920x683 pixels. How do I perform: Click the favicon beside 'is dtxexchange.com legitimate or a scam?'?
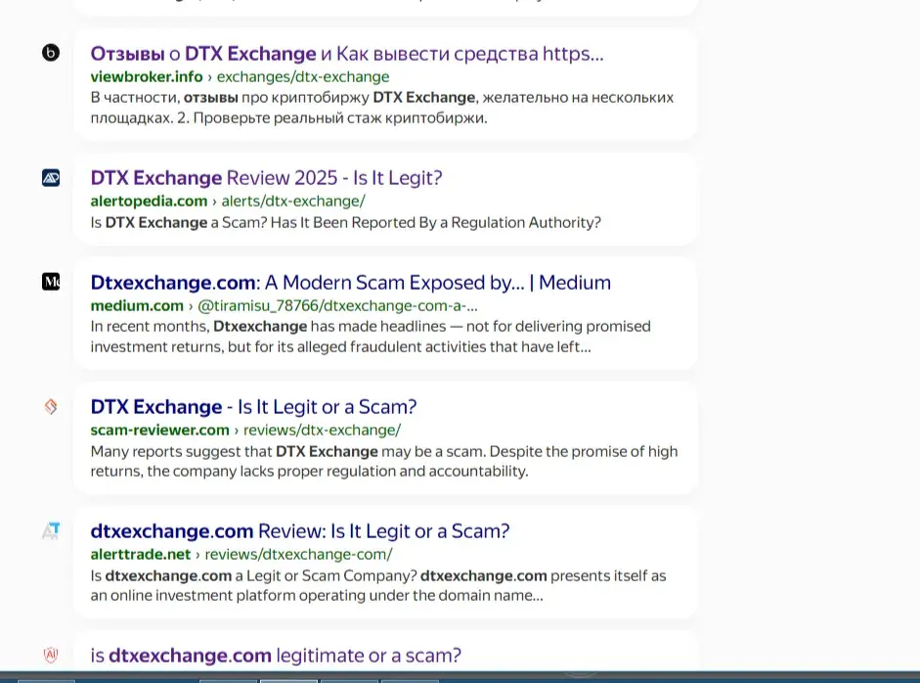pos(51,655)
